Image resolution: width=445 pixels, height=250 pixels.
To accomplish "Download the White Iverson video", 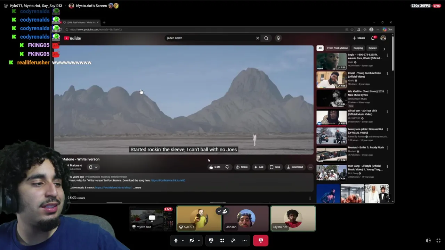I will click(295, 167).
